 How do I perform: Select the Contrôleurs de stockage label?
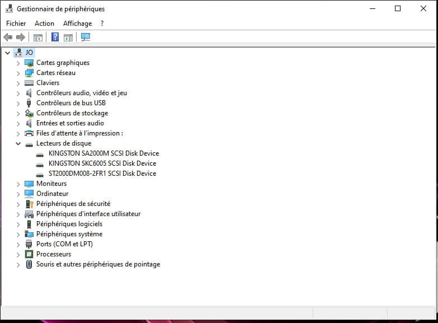72,113
